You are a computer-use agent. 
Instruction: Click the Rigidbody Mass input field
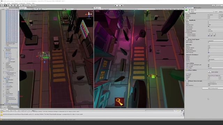[x=216, y=22]
